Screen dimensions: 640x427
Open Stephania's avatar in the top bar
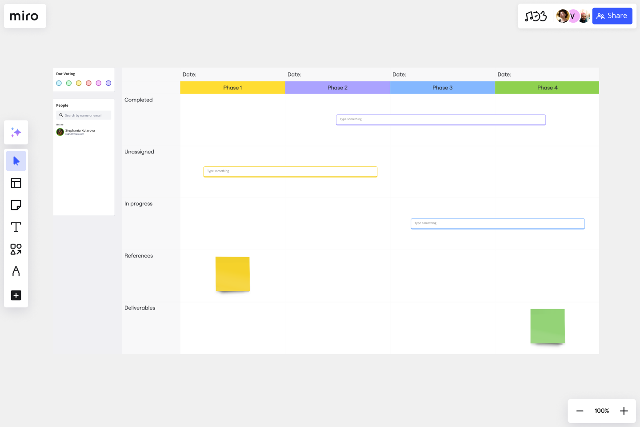(x=563, y=16)
